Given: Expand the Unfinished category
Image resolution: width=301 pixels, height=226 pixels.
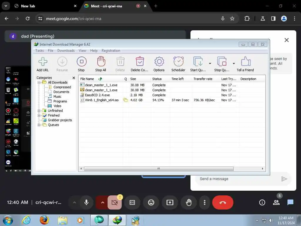Looking at the screenshot, I should [x=39, y=111].
